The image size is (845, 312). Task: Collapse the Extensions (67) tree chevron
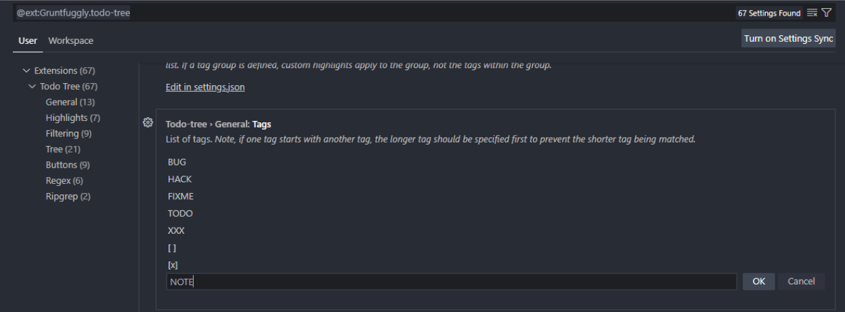click(26, 70)
